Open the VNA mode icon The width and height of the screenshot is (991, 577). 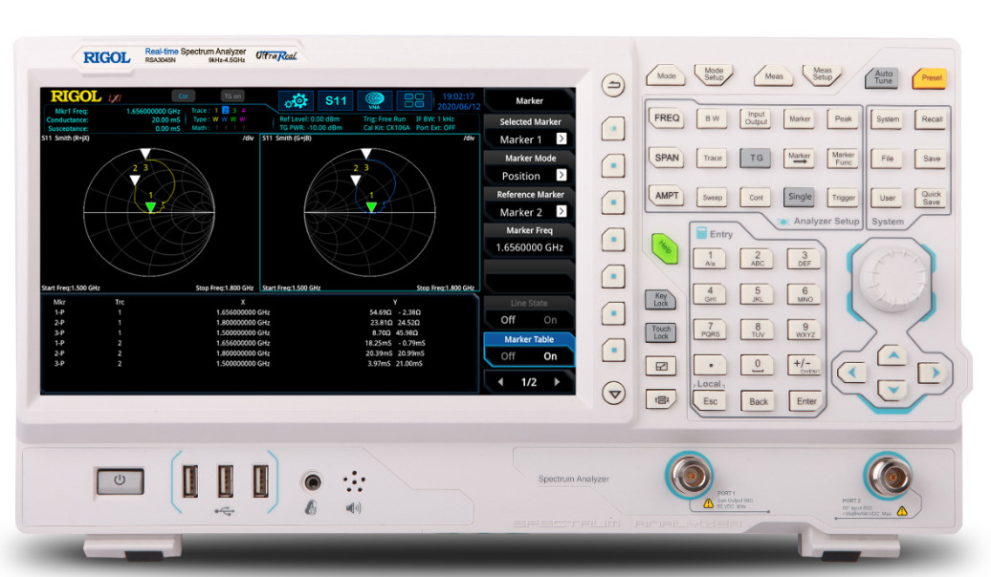[x=375, y=101]
